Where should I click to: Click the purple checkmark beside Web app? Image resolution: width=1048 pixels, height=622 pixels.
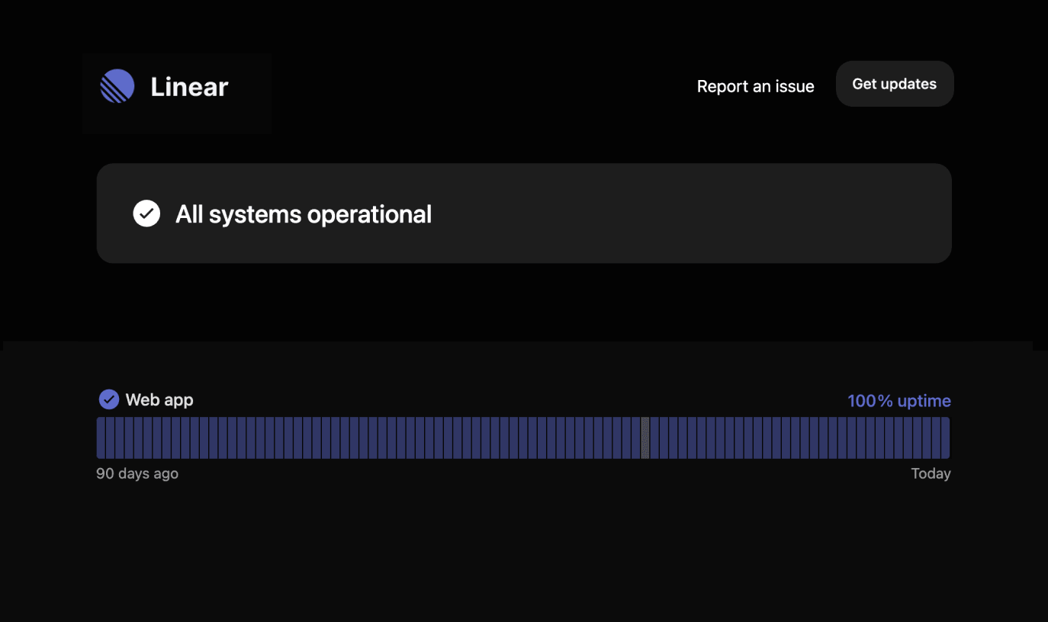pos(109,399)
